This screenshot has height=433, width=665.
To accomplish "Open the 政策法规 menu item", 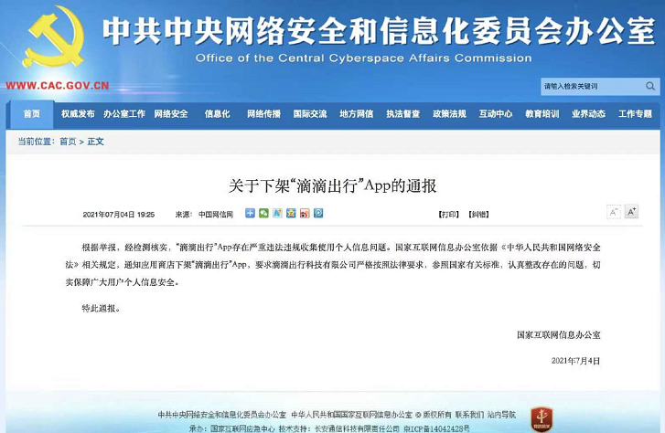I will tap(449, 114).
